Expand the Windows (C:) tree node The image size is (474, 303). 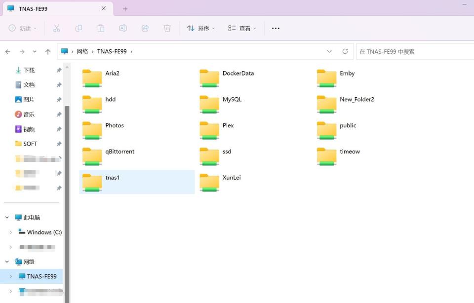(10, 232)
